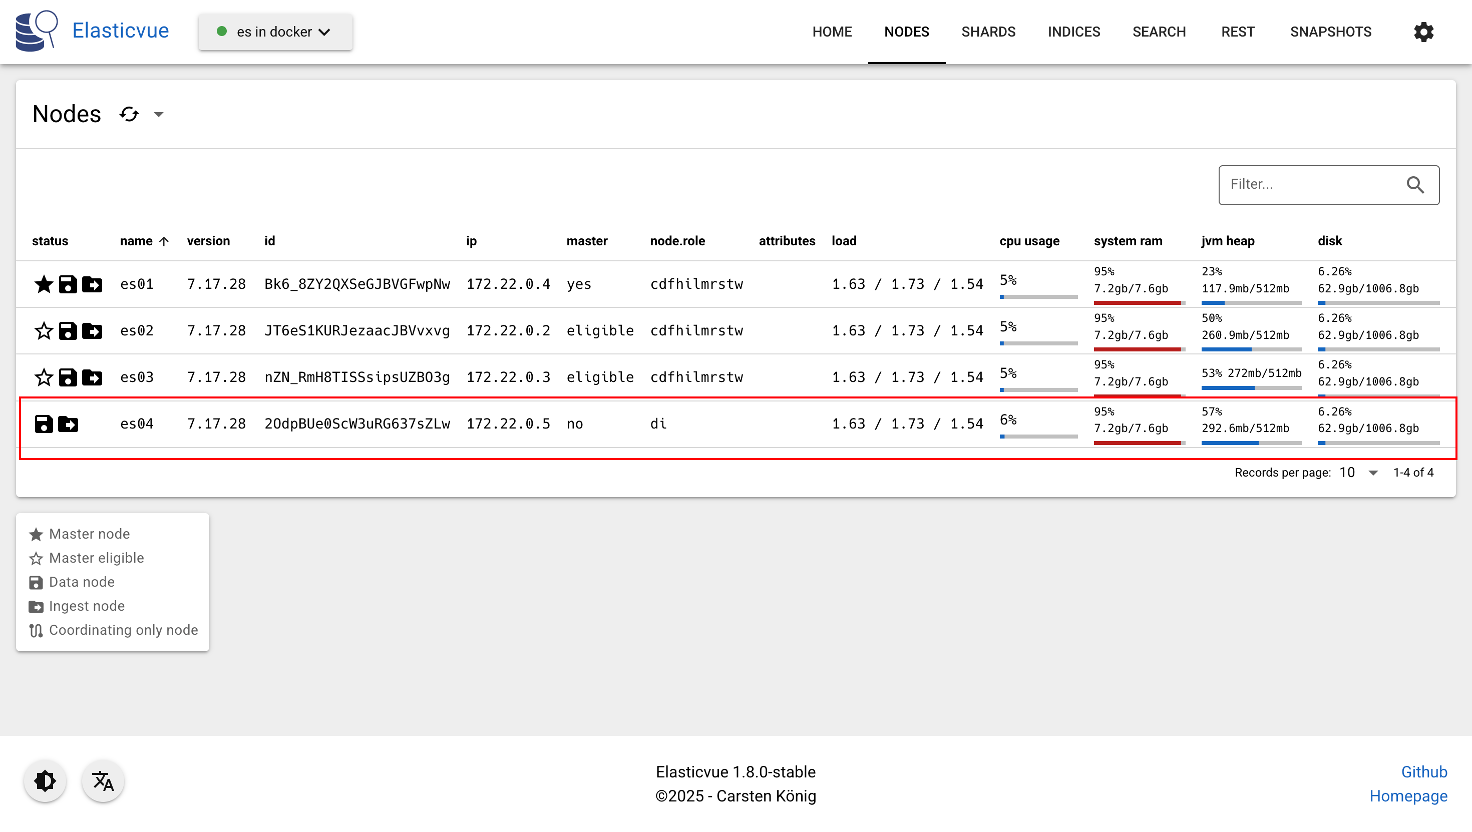Image resolution: width=1472 pixels, height=832 pixels.
Task: Click the ingest node icon for es01
Action: click(x=92, y=284)
